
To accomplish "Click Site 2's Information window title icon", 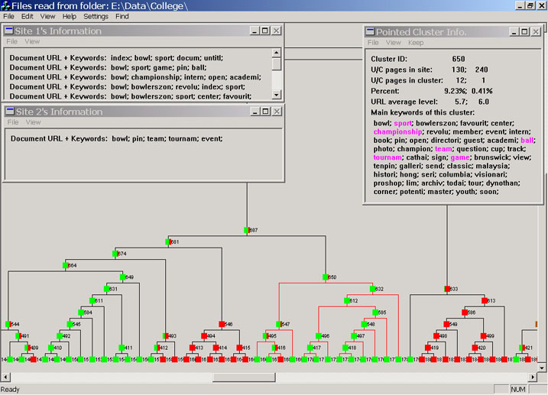I will pos(10,112).
